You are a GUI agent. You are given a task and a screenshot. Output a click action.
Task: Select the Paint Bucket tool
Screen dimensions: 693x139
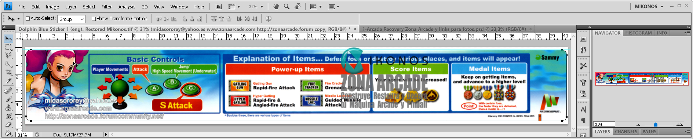[x=8, y=133]
